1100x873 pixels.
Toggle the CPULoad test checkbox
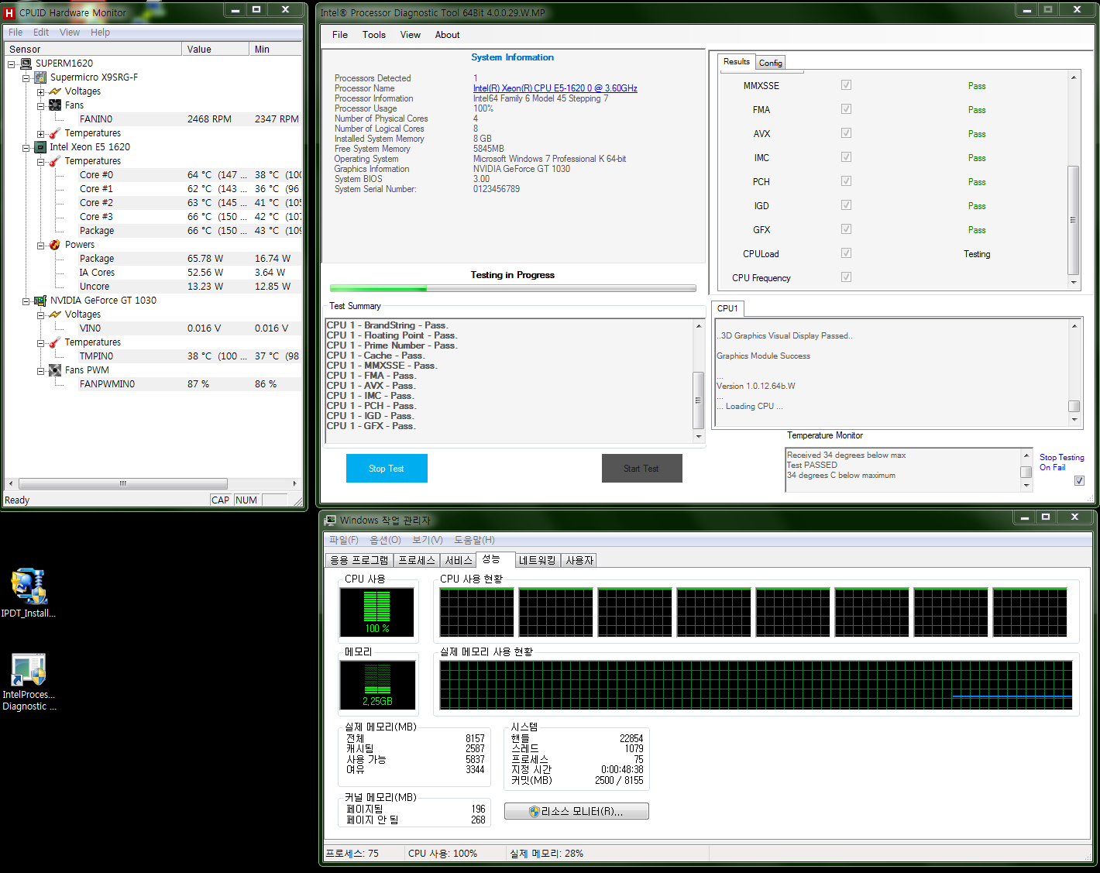pos(846,253)
